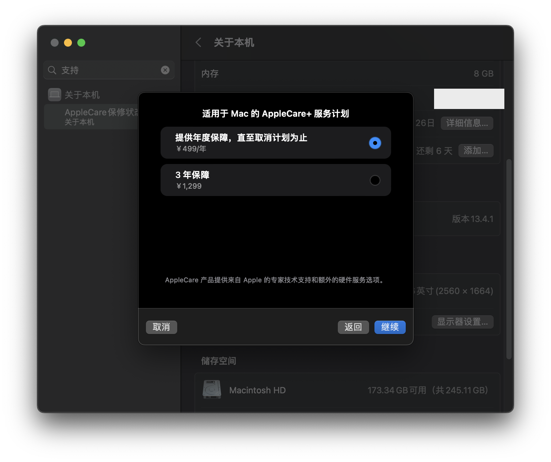Click the display resolution 2560 × 1664 text
The image size is (551, 462).
[x=465, y=291]
